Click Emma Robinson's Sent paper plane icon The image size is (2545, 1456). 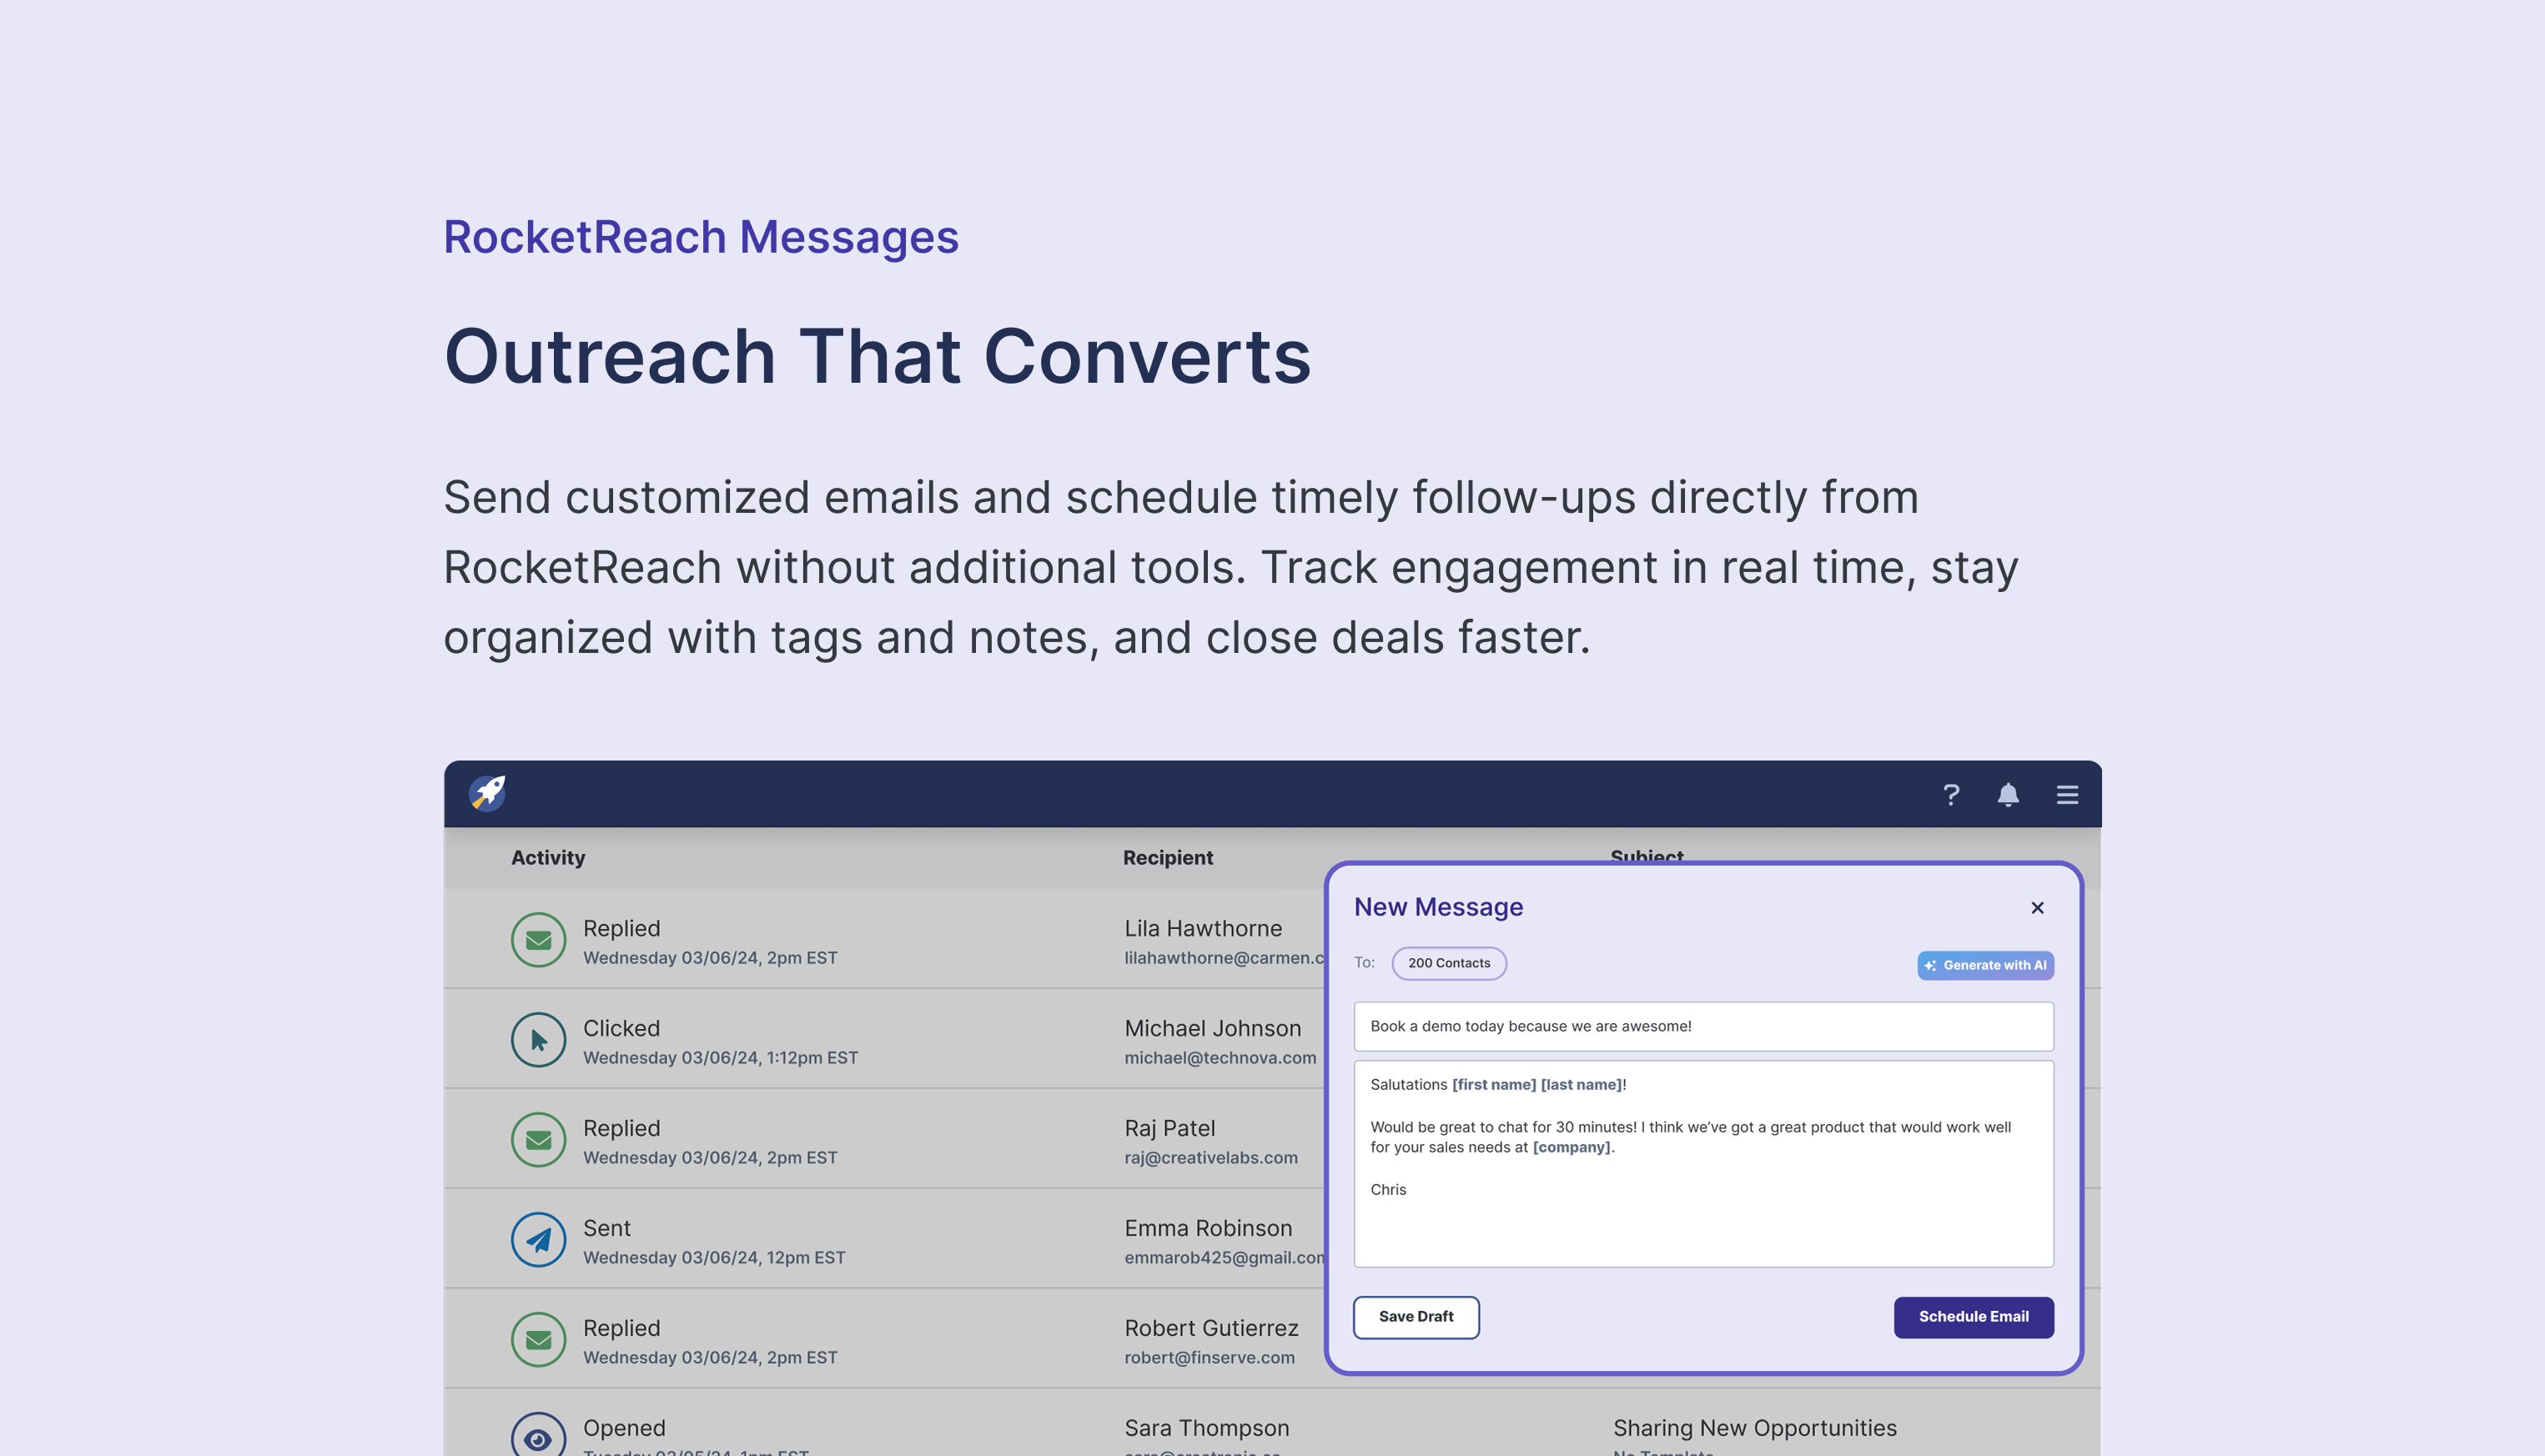point(538,1240)
